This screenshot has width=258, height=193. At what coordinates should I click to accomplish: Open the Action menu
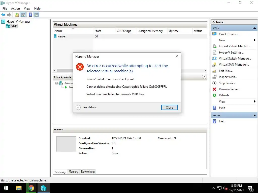[x=15, y=9]
